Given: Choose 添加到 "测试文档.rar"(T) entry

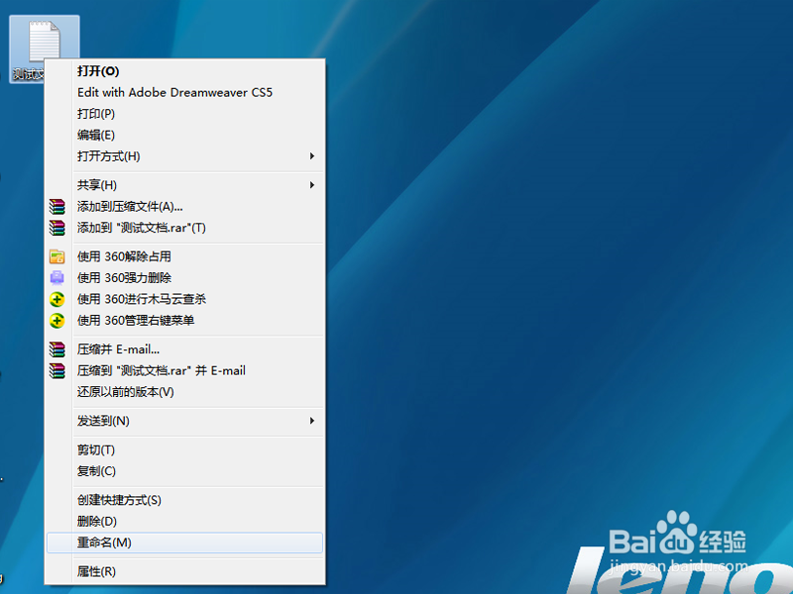Looking at the screenshot, I should coord(184,228).
